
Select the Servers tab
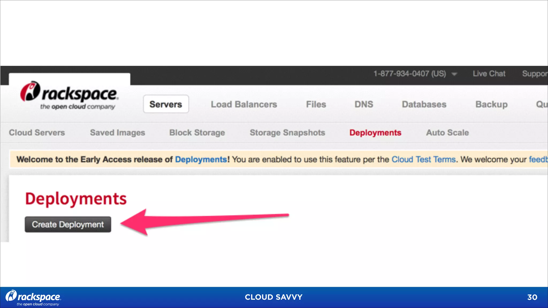tap(166, 104)
